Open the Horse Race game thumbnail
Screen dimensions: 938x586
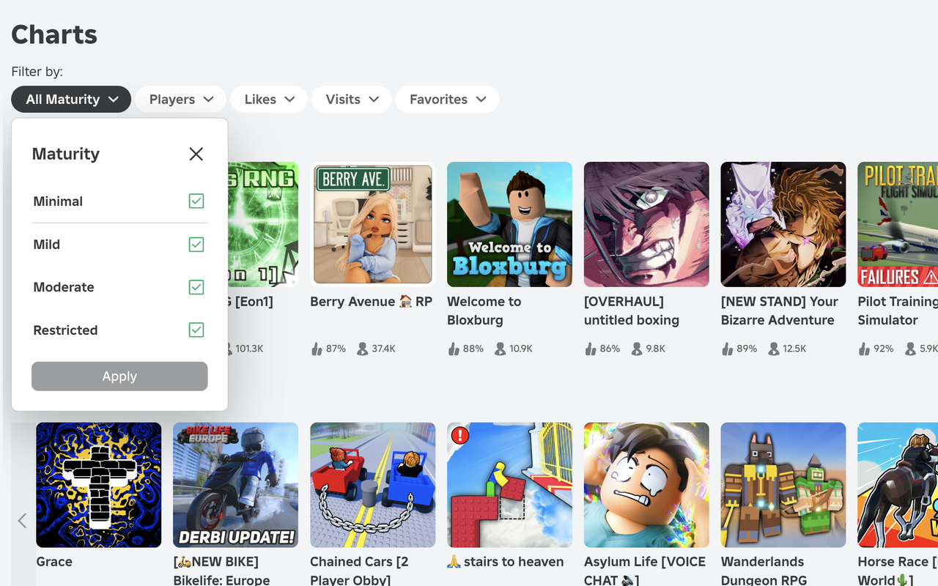click(898, 485)
